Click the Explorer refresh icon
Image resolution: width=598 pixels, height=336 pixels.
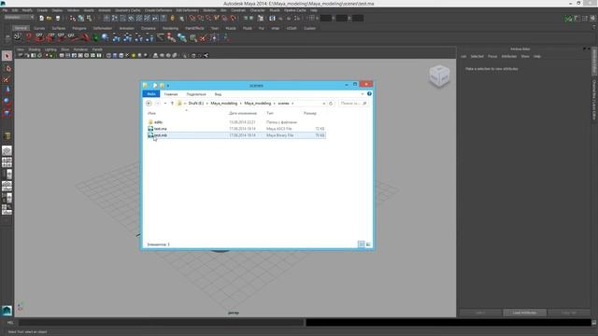pyautogui.click(x=331, y=104)
